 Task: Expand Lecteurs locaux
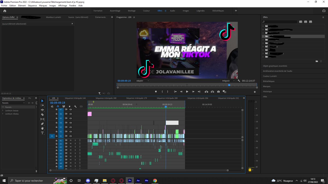pyautogui.click(x=3, y=110)
